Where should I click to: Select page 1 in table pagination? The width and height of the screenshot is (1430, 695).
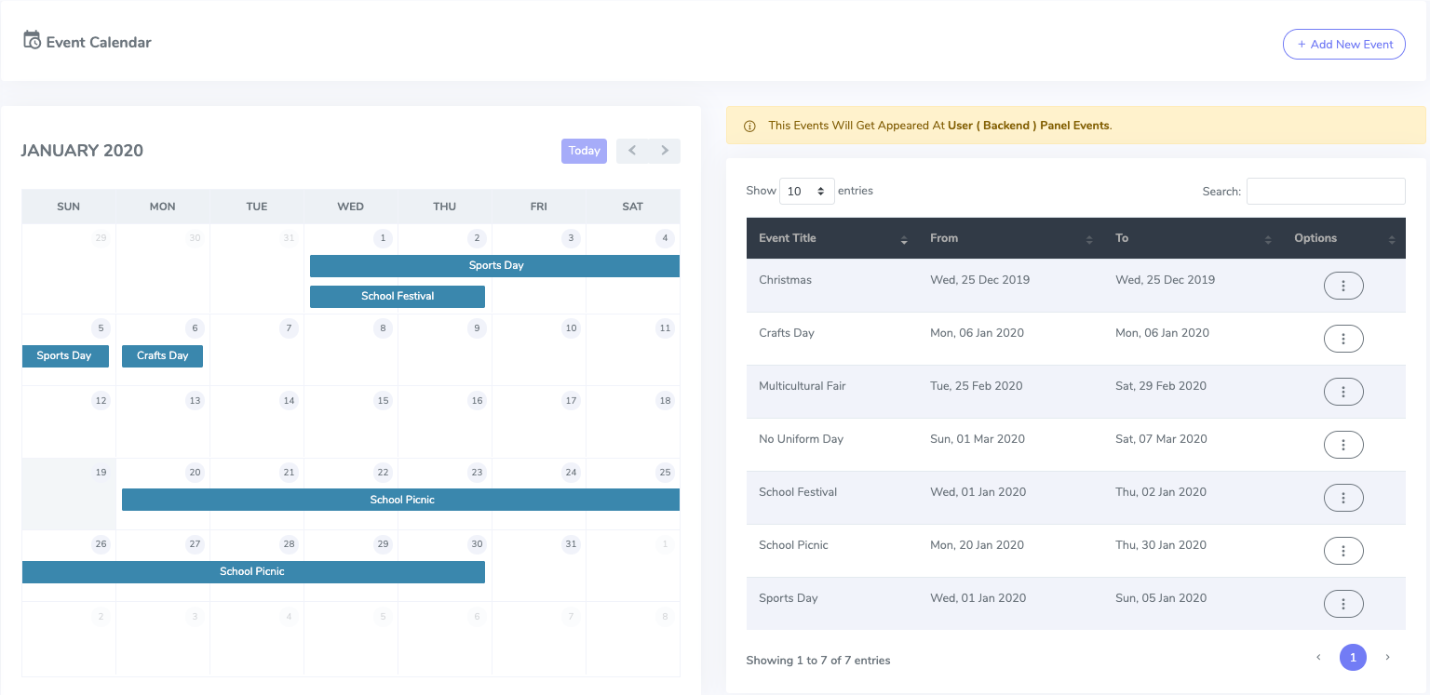1353,658
